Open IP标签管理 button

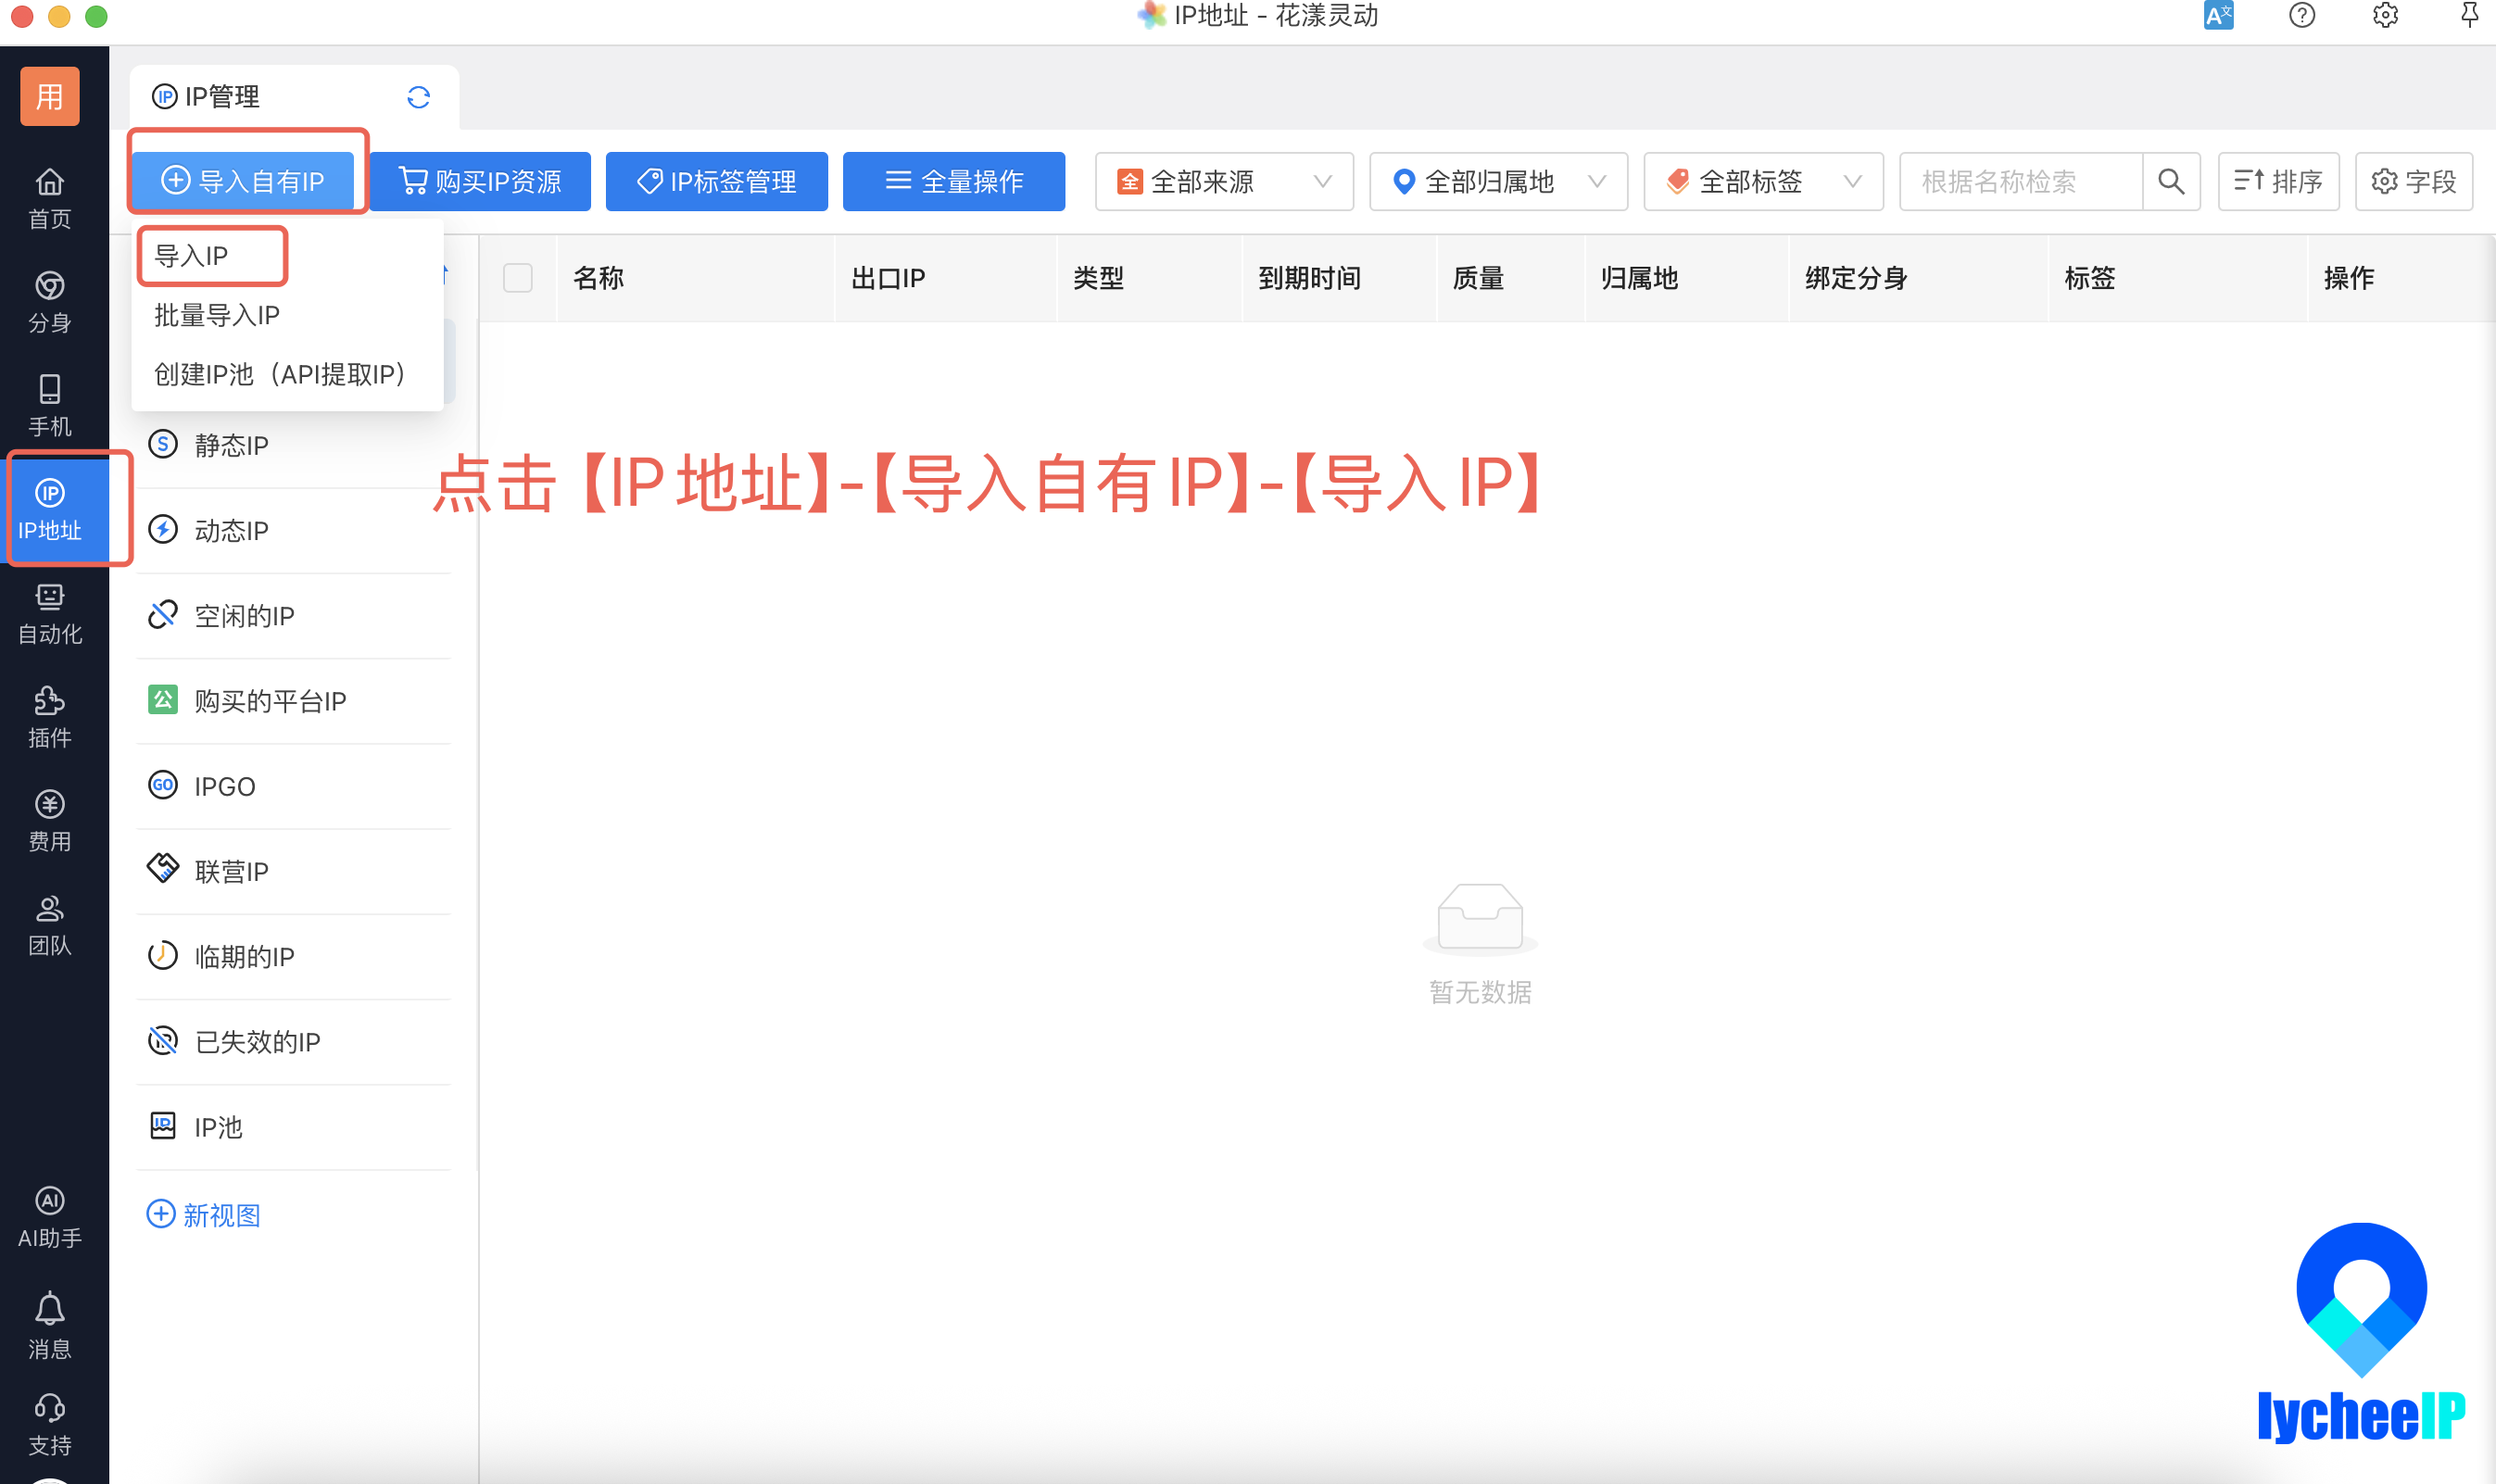(x=717, y=181)
